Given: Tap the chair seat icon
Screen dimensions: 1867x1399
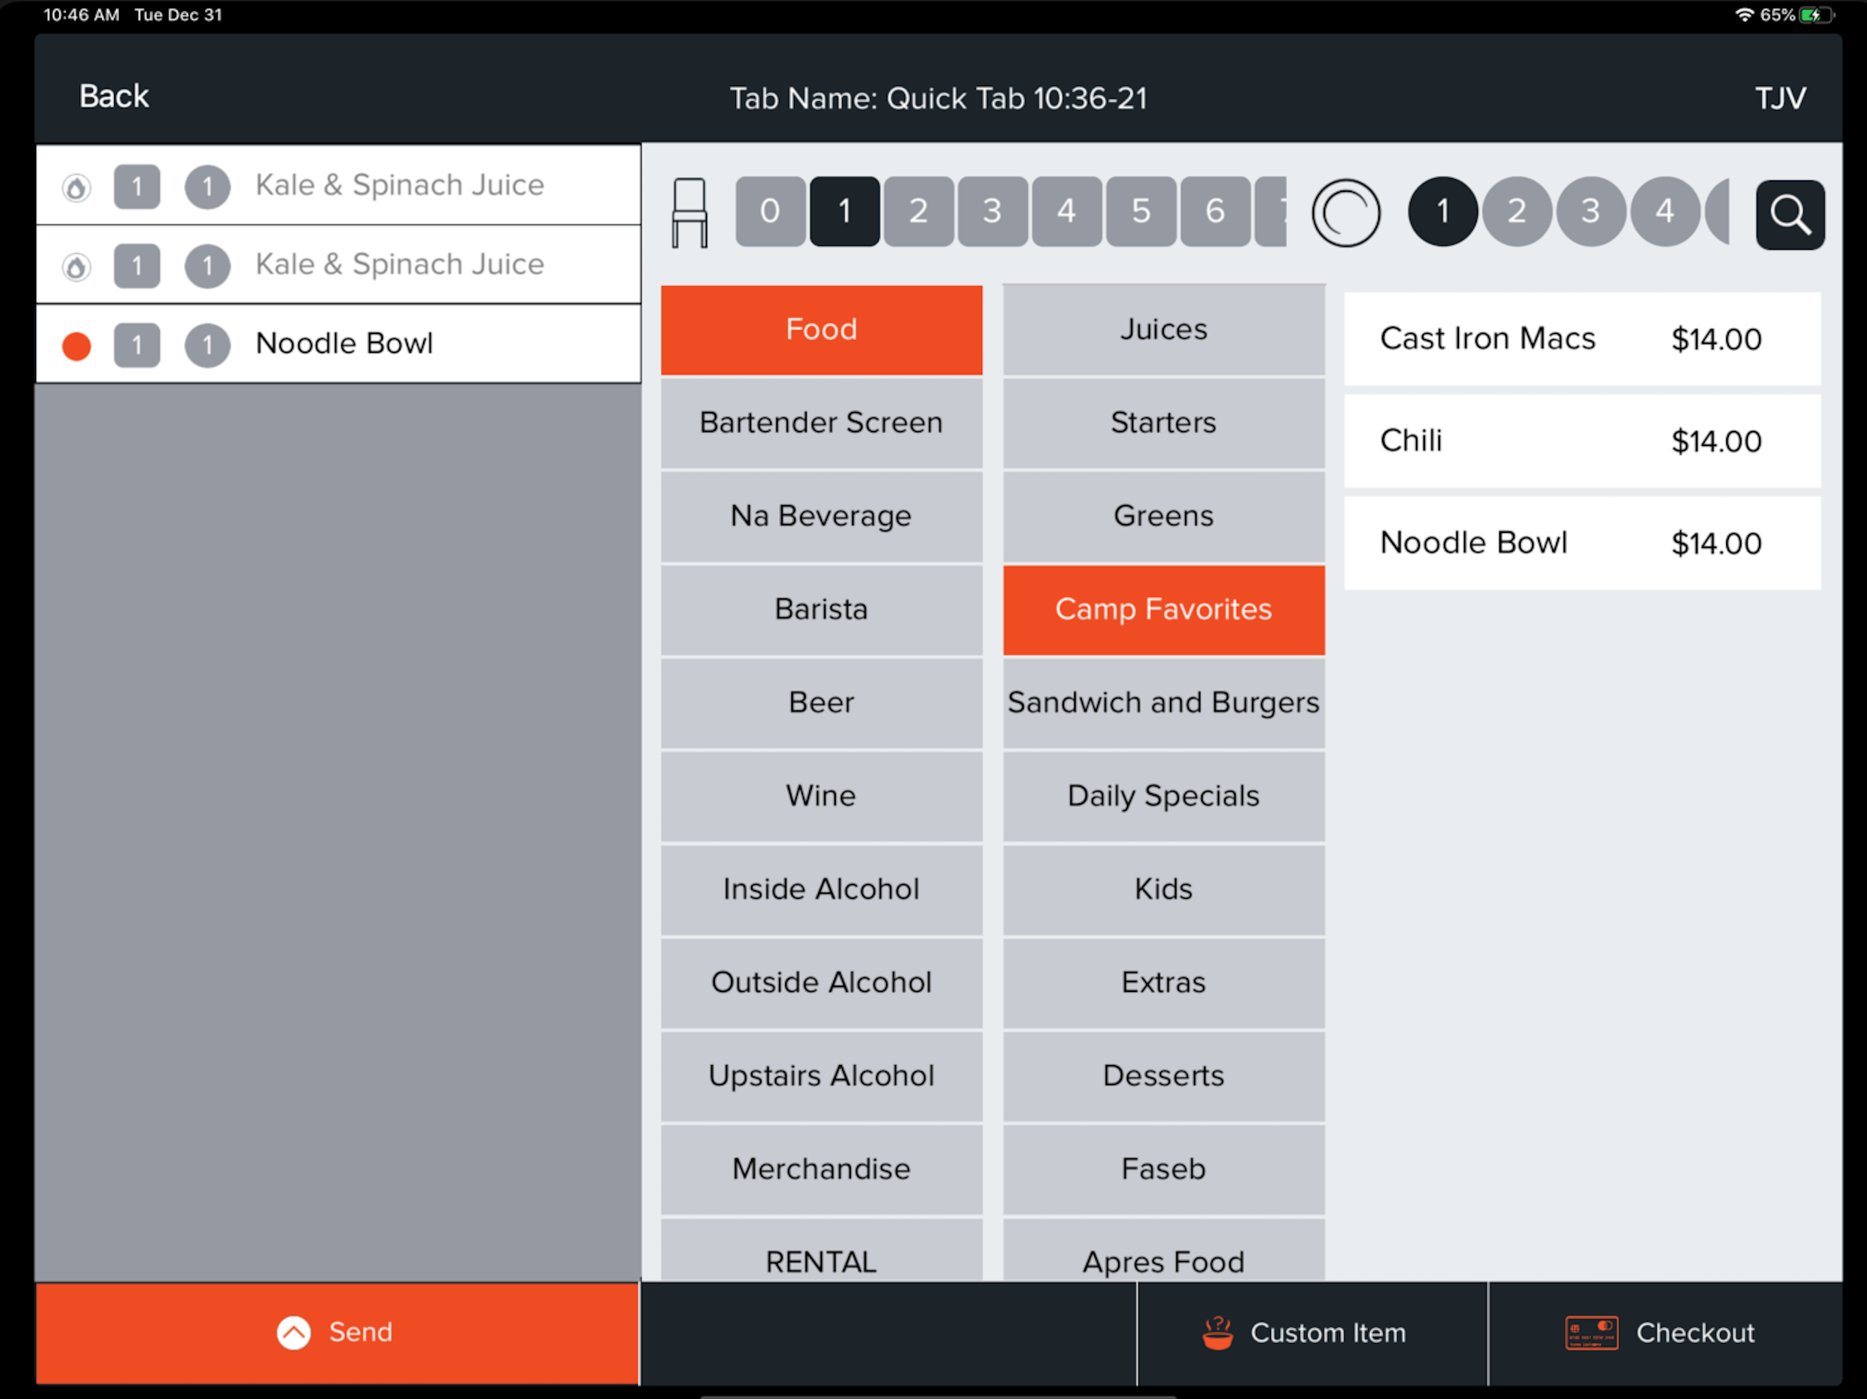Looking at the screenshot, I should pos(690,212).
